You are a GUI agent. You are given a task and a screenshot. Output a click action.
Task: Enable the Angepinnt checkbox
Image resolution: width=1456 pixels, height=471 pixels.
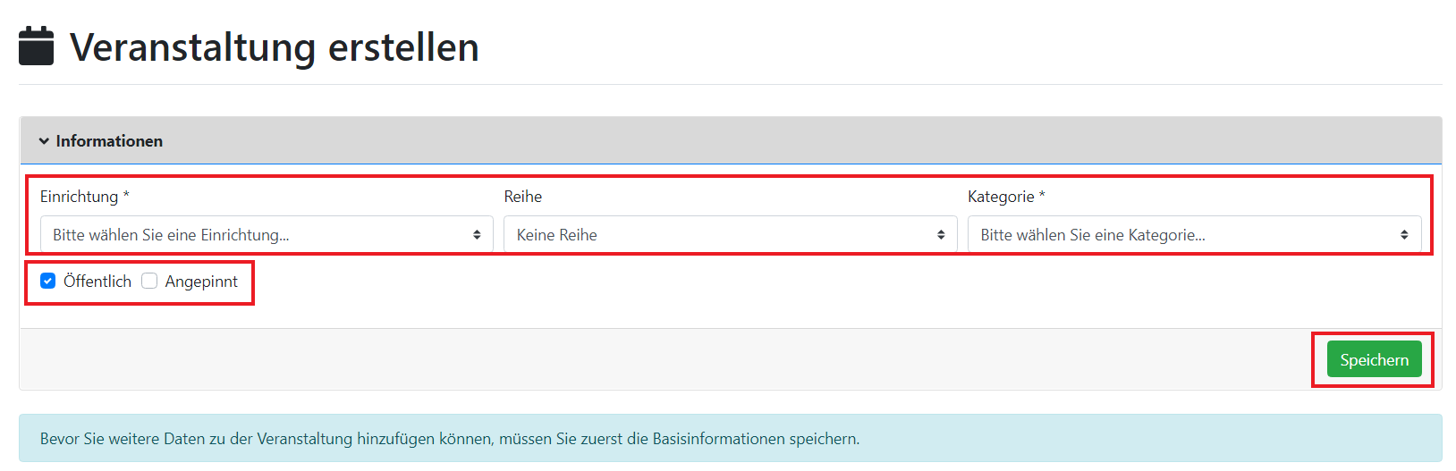[149, 282]
